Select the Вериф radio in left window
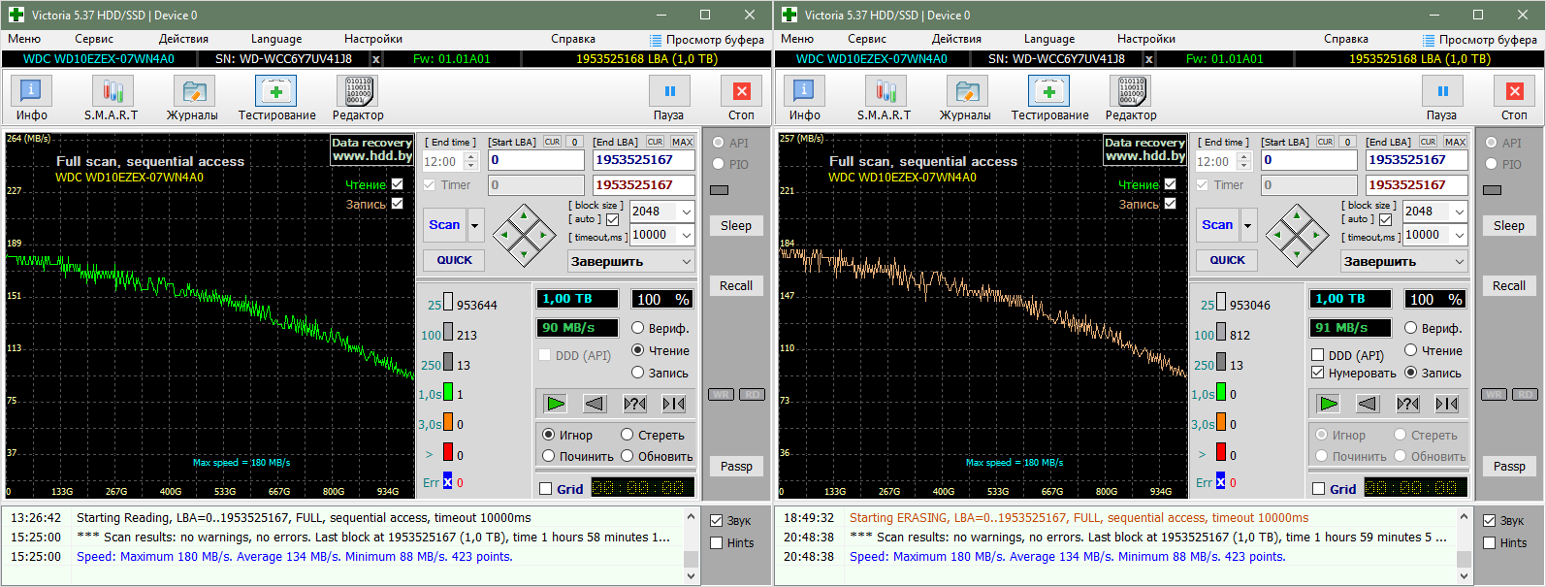1546x587 pixels. (x=638, y=328)
